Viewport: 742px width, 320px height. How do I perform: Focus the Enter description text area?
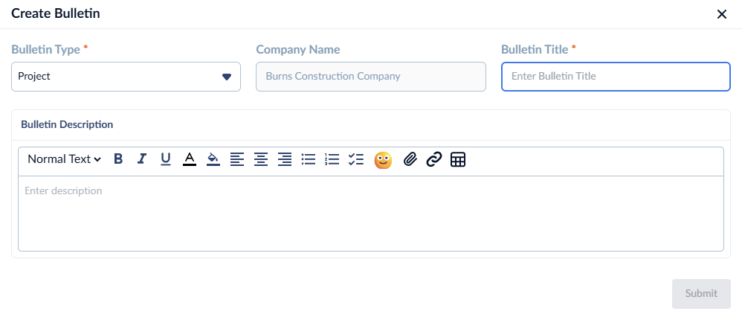[371, 214]
